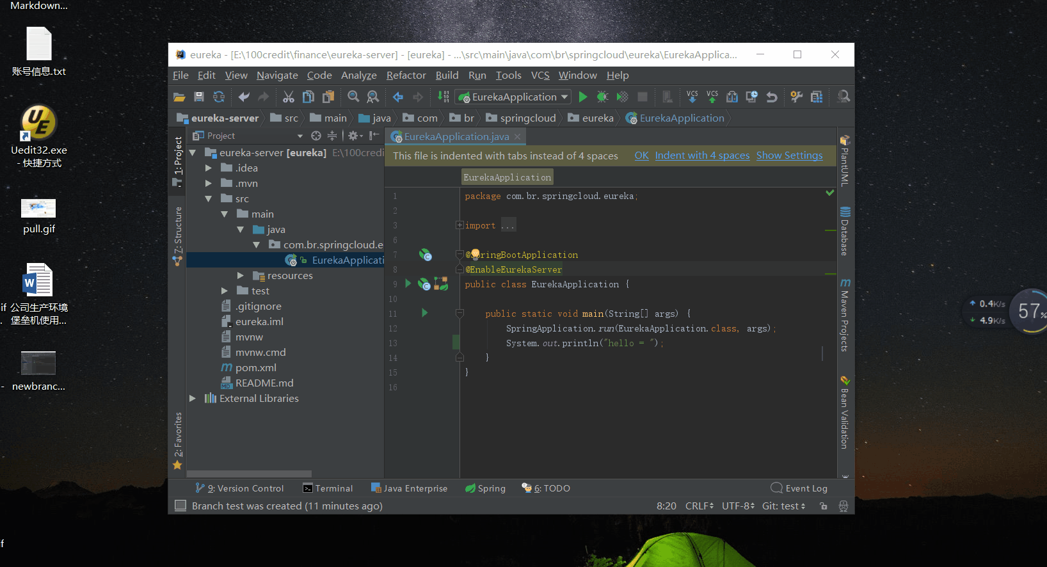Open the Analyze menu
The width and height of the screenshot is (1047, 567).
(x=358, y=76)
